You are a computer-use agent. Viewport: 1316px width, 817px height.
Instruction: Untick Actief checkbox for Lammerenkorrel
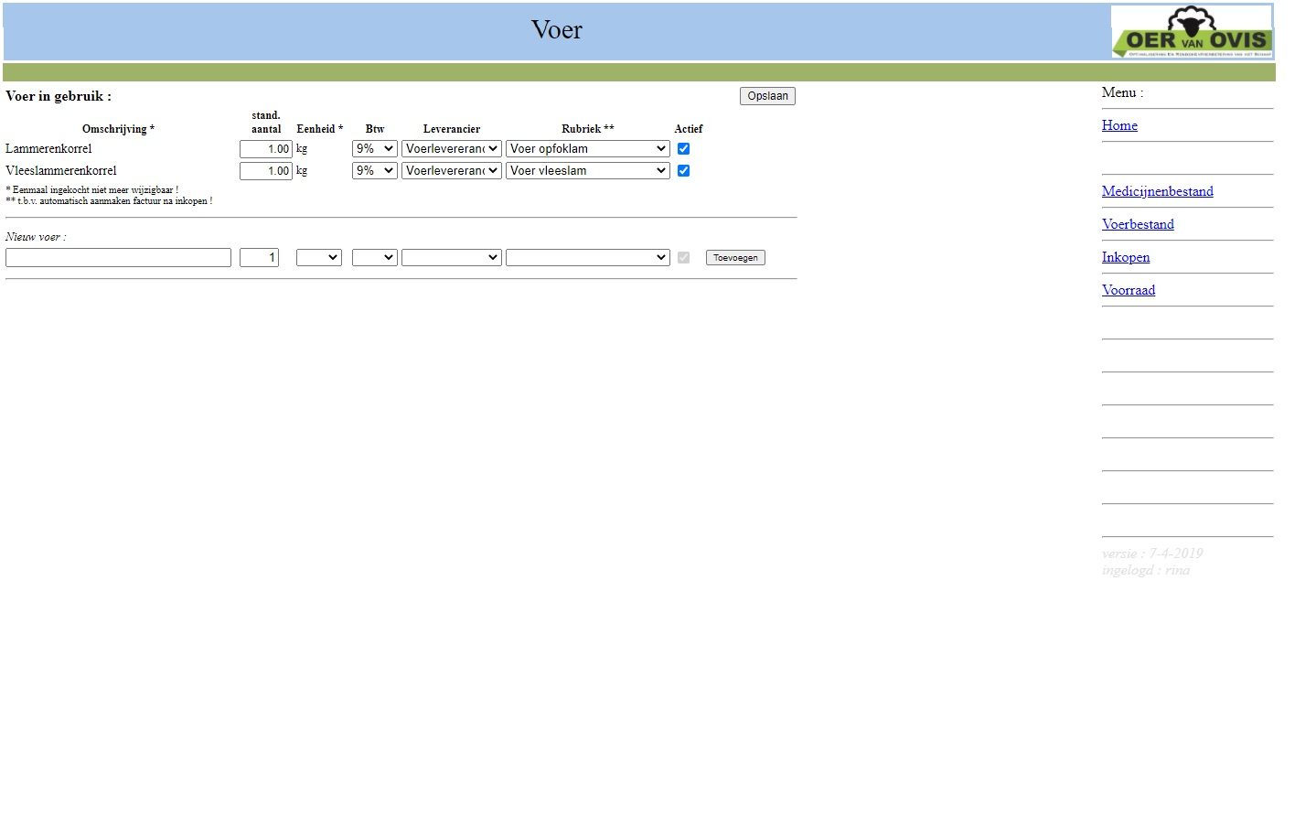pyautogui.click(x=683, y=148)
